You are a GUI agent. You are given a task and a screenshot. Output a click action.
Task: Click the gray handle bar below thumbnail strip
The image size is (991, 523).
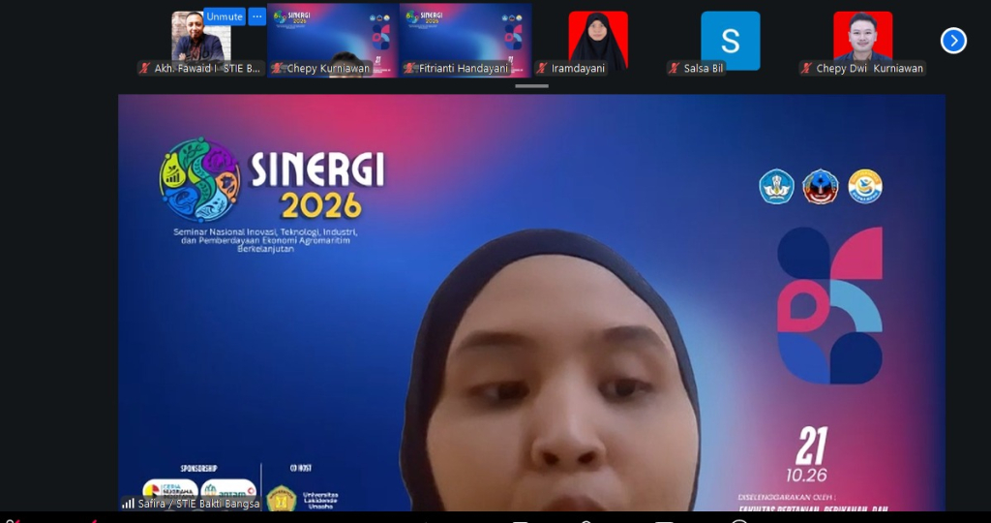point(531,85)
